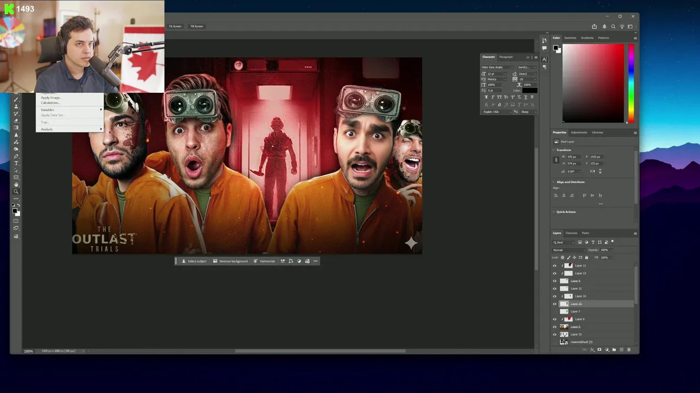Open the Normal blend mode dropdown

569,250
